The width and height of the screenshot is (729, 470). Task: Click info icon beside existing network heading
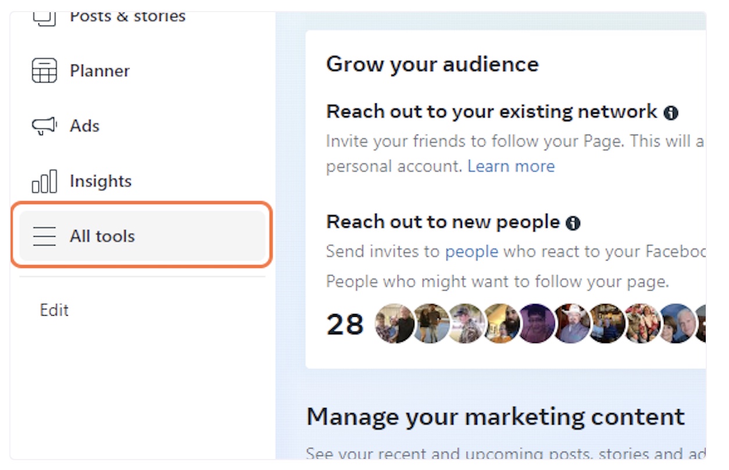point(671,112)
